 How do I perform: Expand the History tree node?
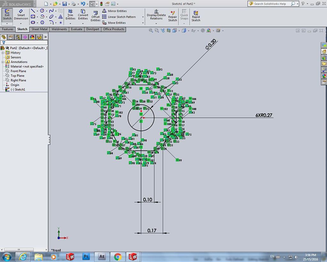pos(3,53)
